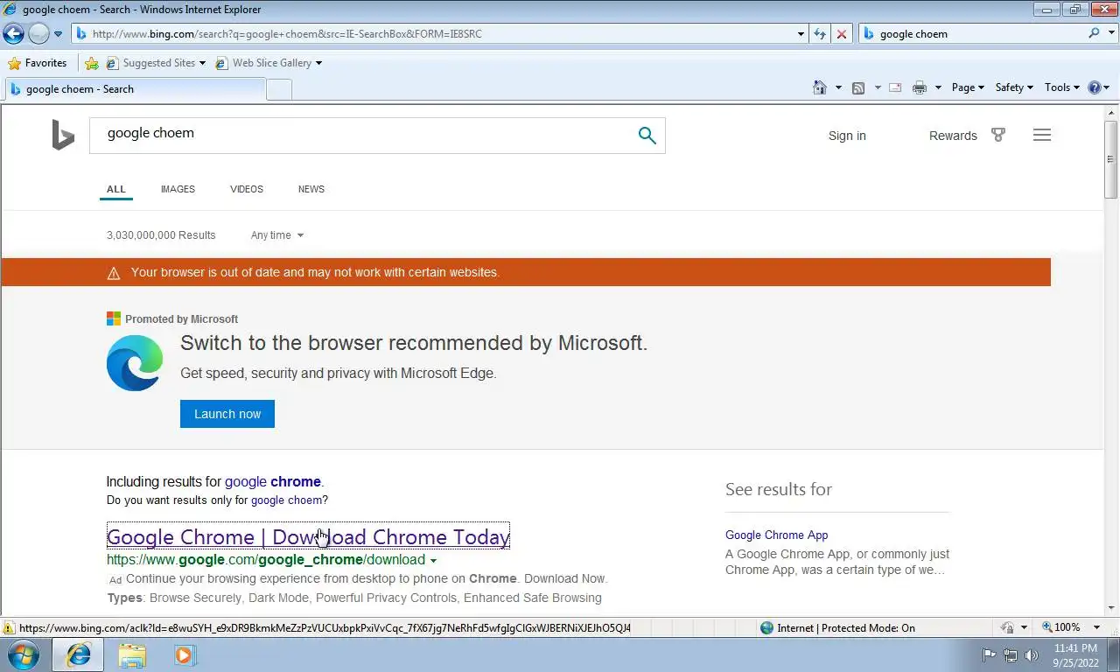Click the Action Center flag tray icon
The width and height of the screenshot is (1120, 672).
(990, 654)
